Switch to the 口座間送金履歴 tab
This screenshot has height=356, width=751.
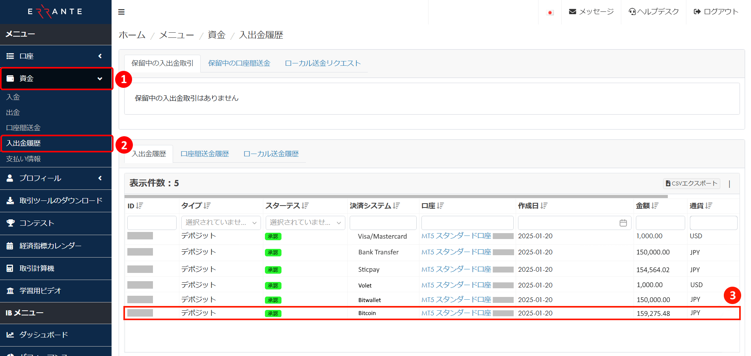tap(205, 154)
